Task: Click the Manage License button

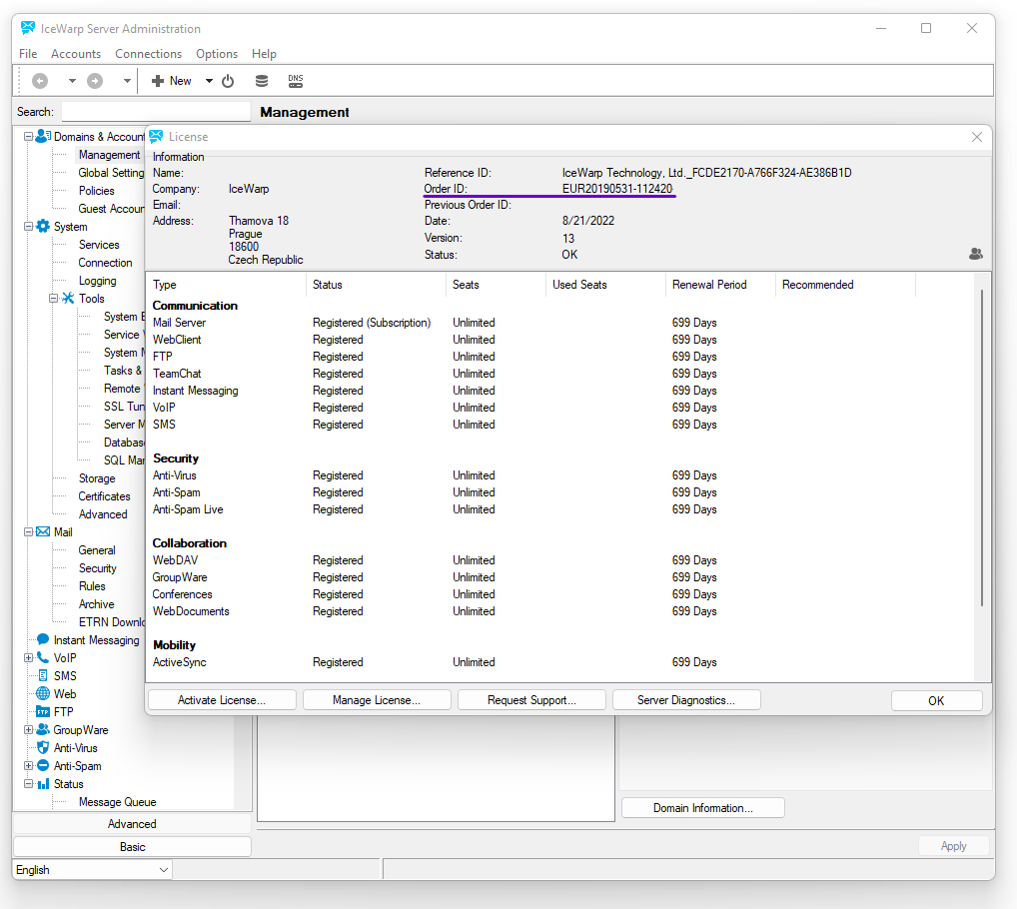Action: 377,700
